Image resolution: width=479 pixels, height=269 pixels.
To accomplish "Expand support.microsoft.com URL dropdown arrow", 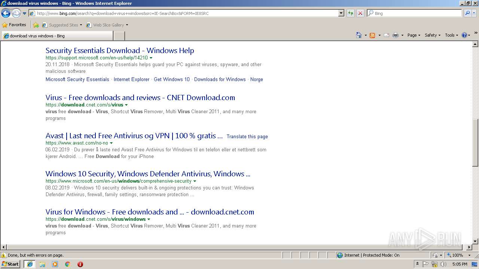I will [x=151, y=58].
